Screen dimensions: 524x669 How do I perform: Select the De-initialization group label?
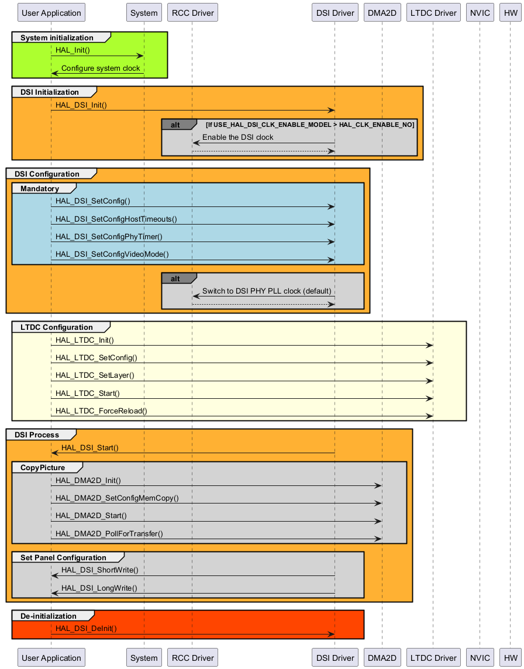tap(48, 616)
